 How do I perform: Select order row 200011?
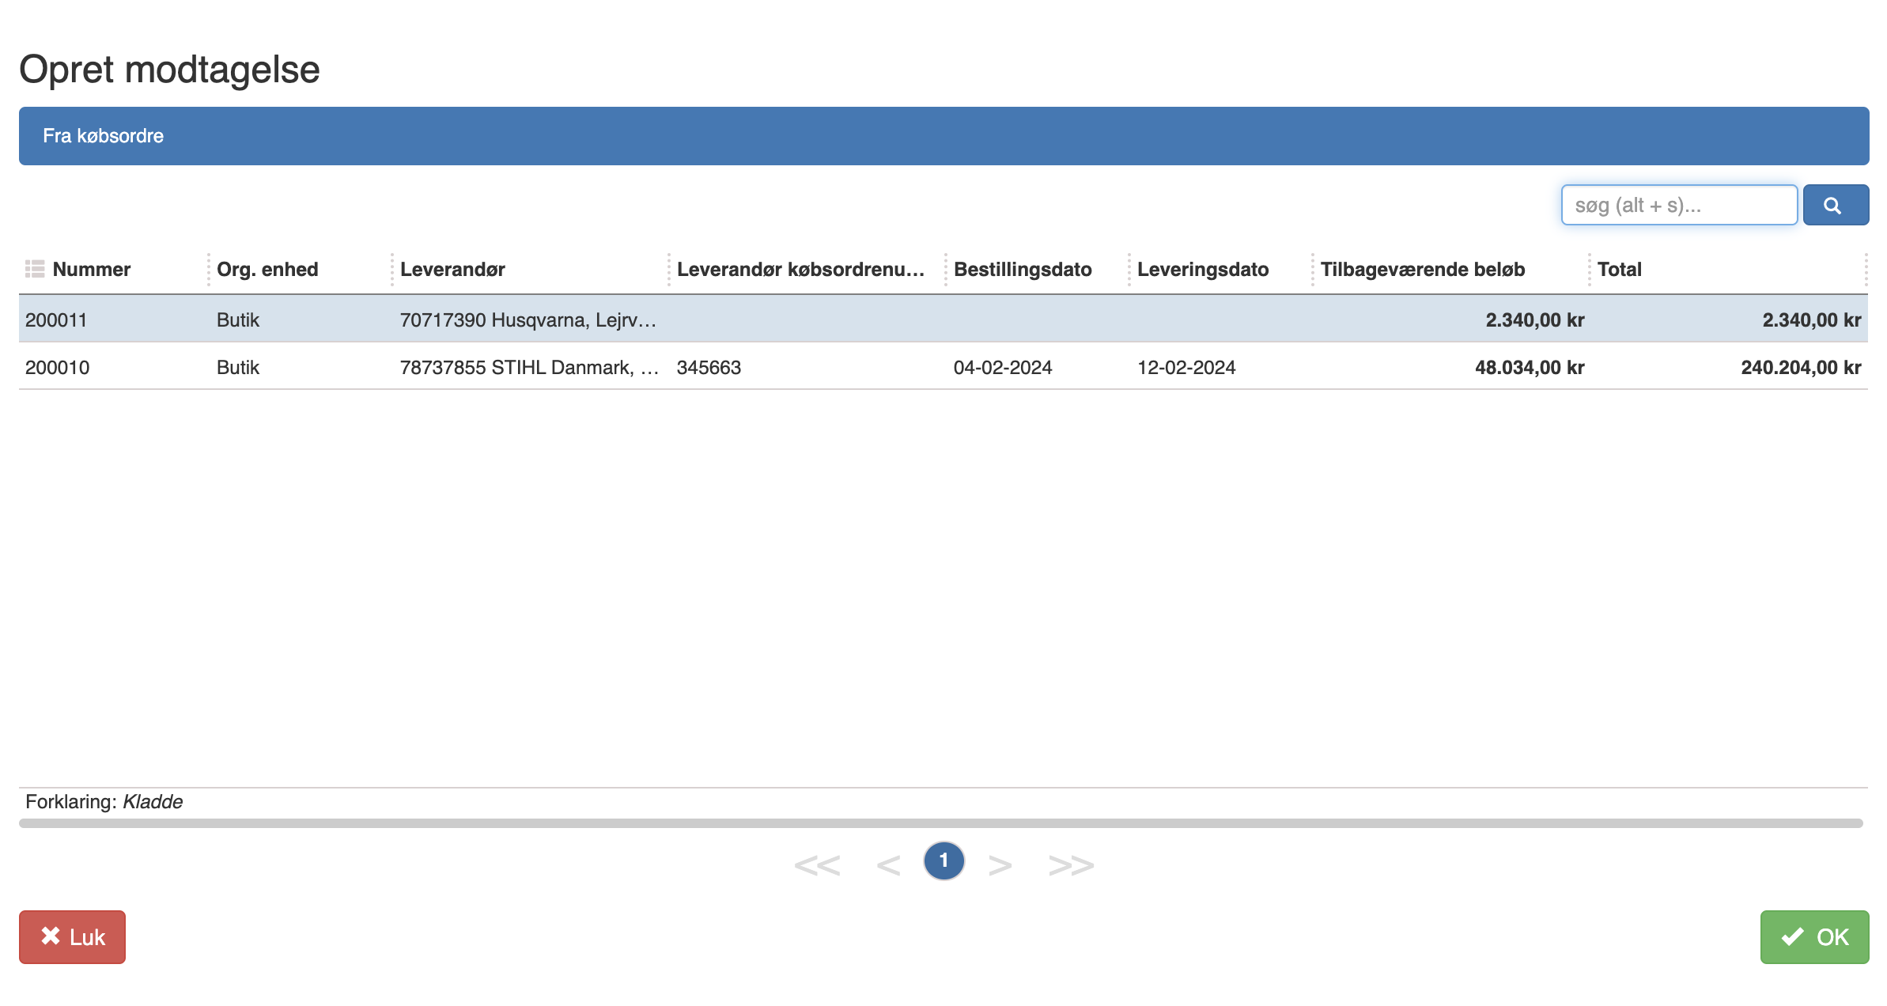coord(943,320)
